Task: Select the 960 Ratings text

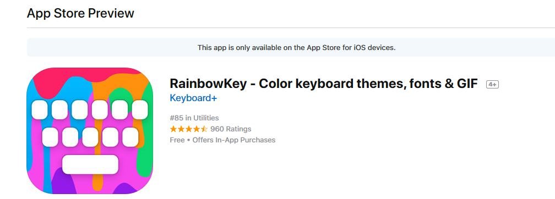Action: coord(231,129)
